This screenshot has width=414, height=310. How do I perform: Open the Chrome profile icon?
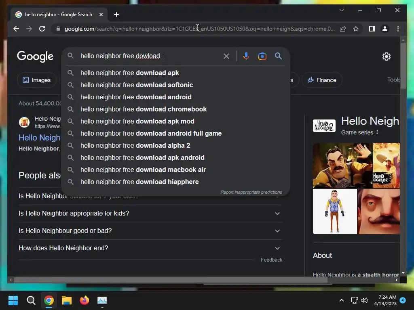click(x=385, y=29)
